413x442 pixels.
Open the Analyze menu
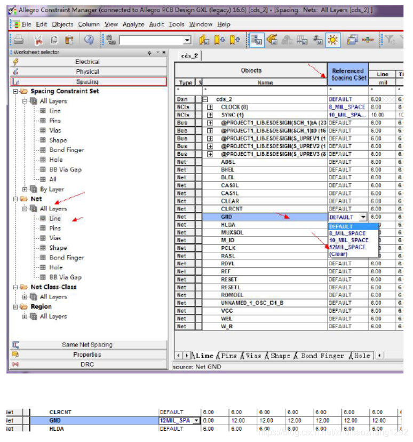(x=133, y=25)
